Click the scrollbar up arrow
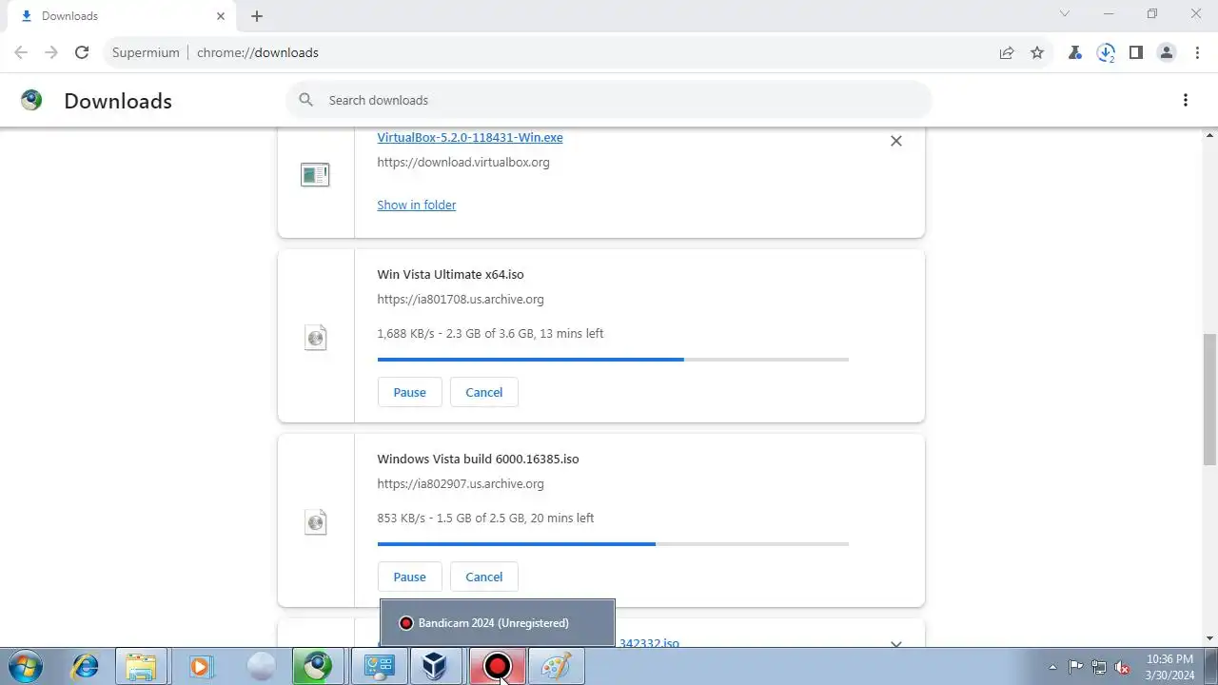The height and width of the screenshot is (685, 1218). point(1209,135)
